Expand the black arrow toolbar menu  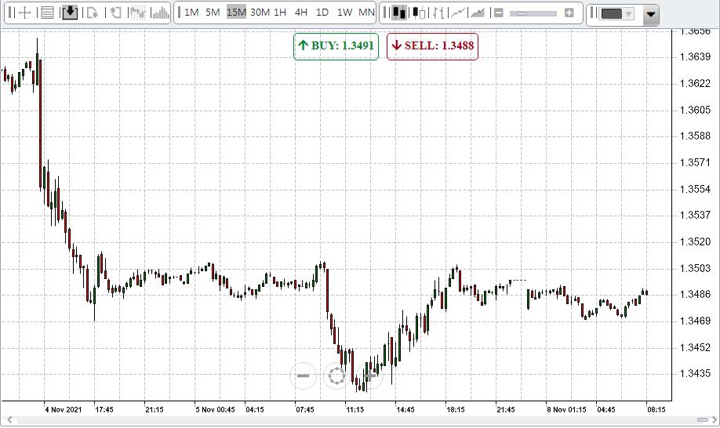tap(650, 14)
